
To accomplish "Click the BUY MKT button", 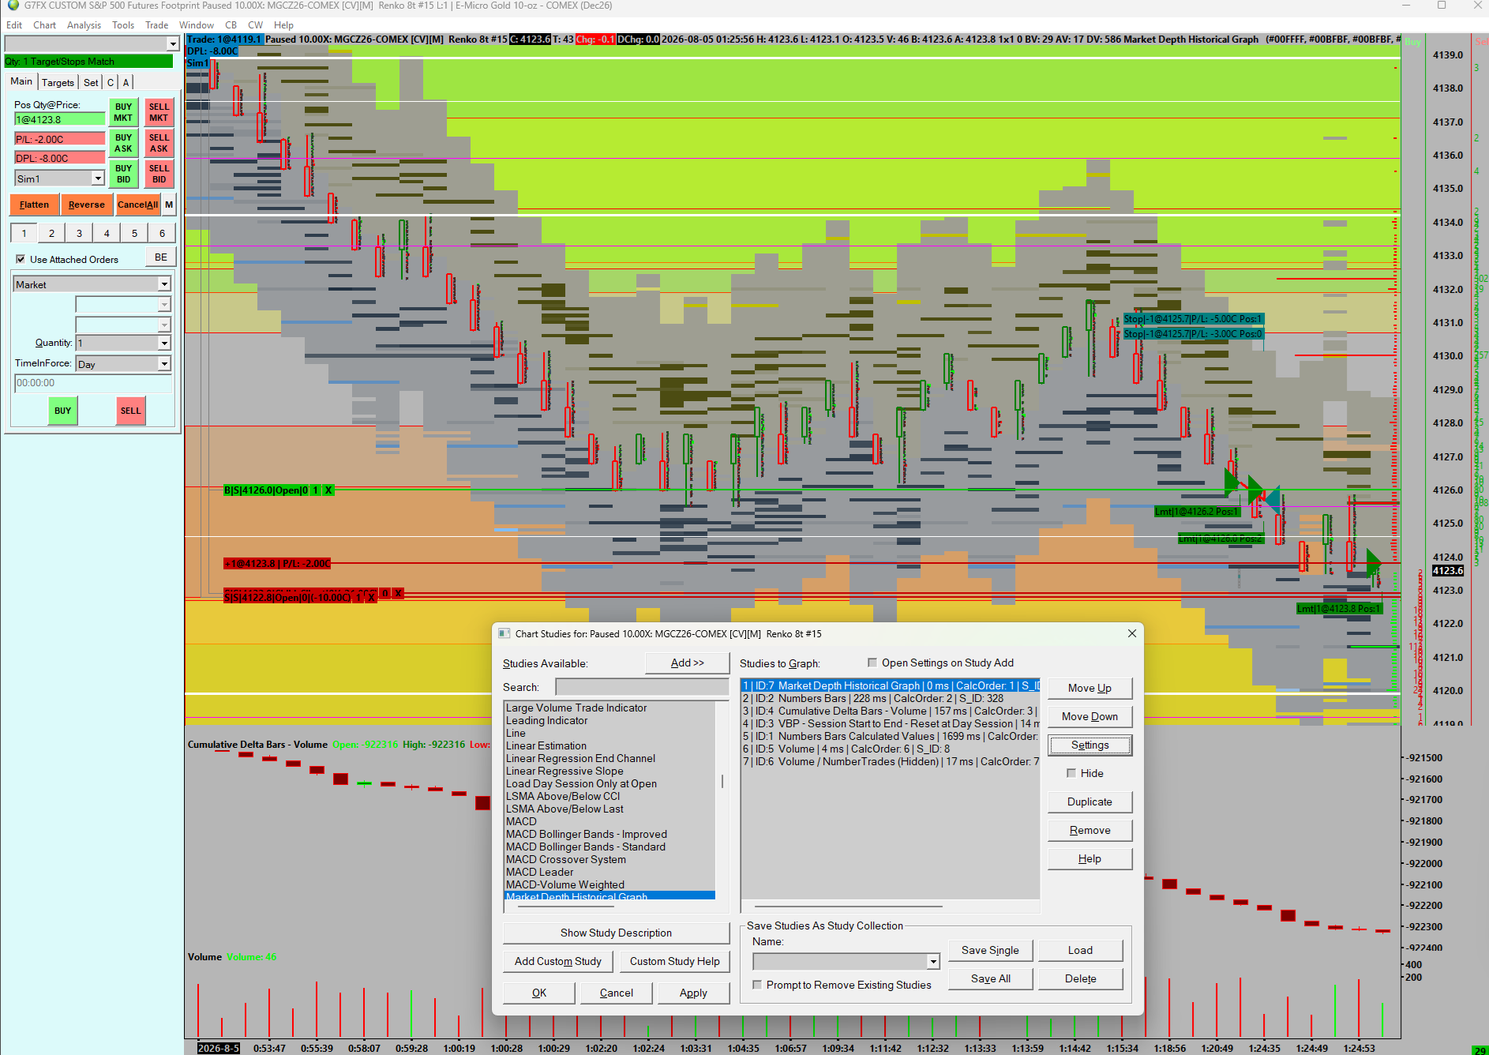I will [123, 112].
